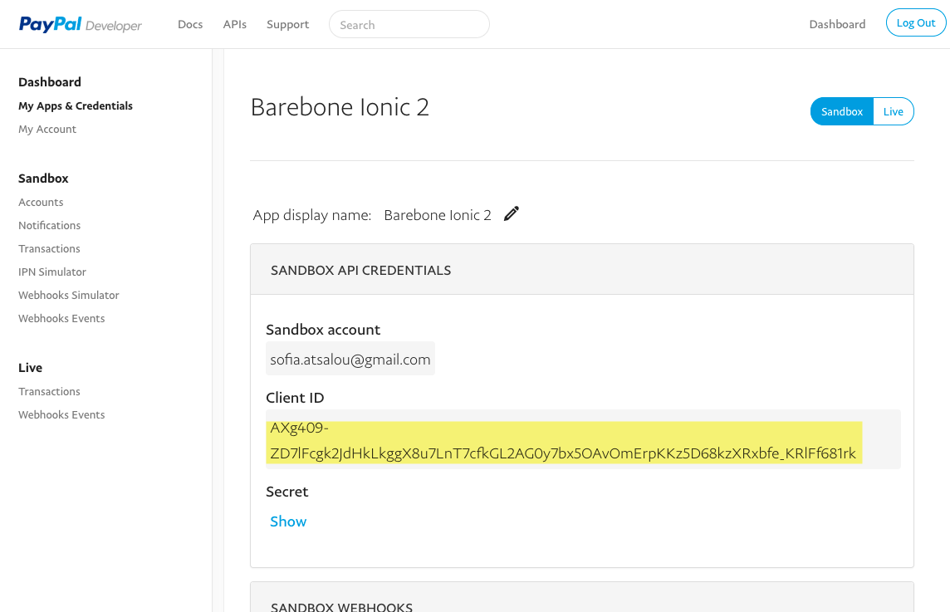This screenshot has height=612, width=950.
Task: Show the hidden Secret key
Action: [x=288, y=521]
